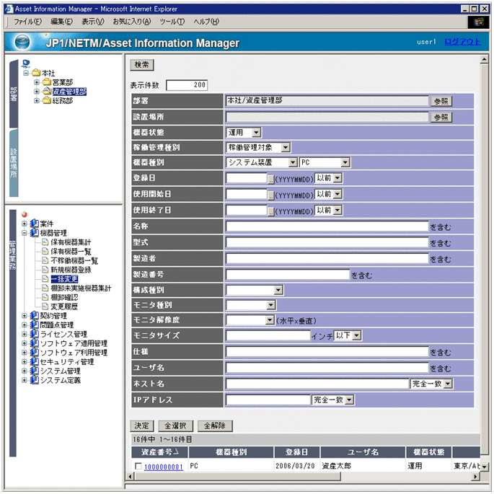Expand the 問題点管理 tree node
The height and width of the screenshot is (494, 494).
click(25, 325)
